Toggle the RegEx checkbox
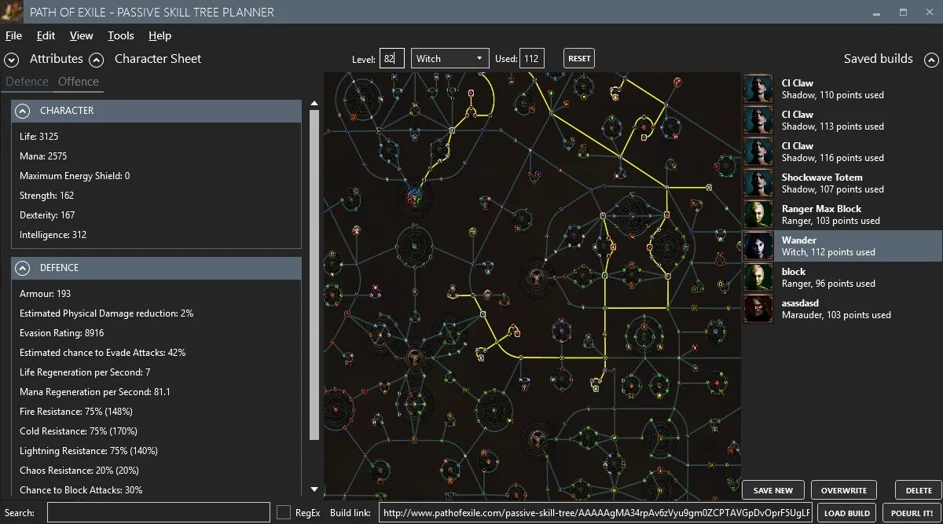Viewport: 943px width, 524px height. pos(284,513)
